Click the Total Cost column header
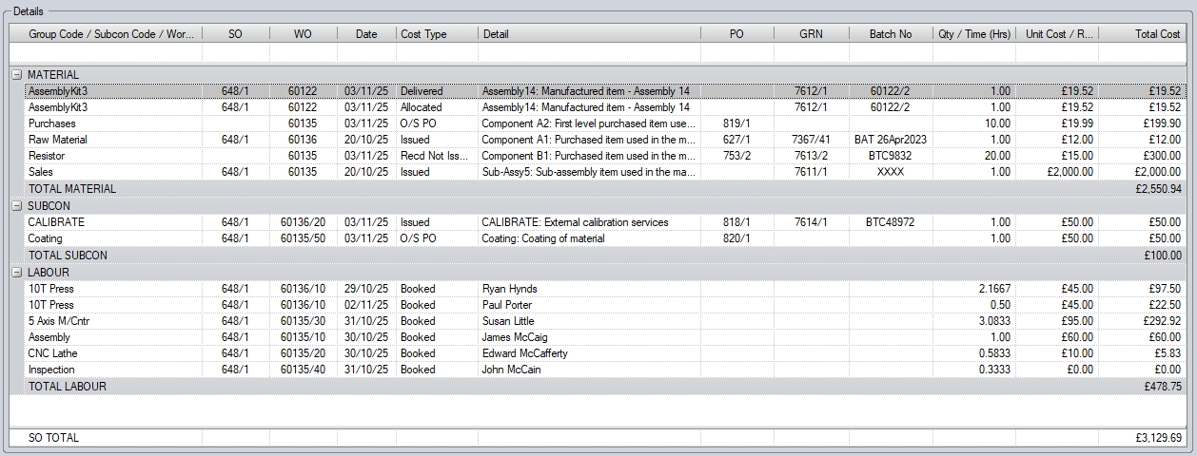This screenshot has height=456, width=1197. pyautogui.click(x=1146, y=34)
